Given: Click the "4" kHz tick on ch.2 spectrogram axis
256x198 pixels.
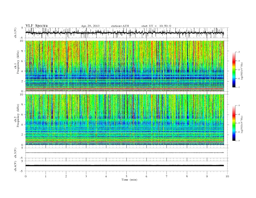Looking at the screenshot, I should pyautogui.click(x=22, y=125).
